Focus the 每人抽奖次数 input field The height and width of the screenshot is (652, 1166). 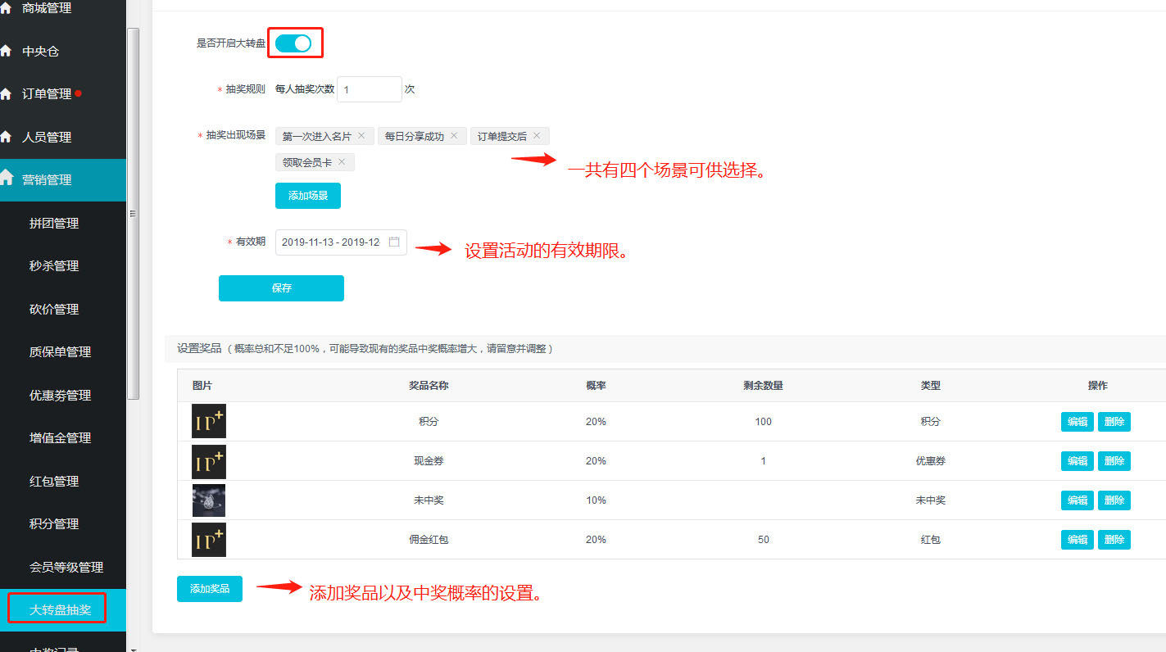369,89
